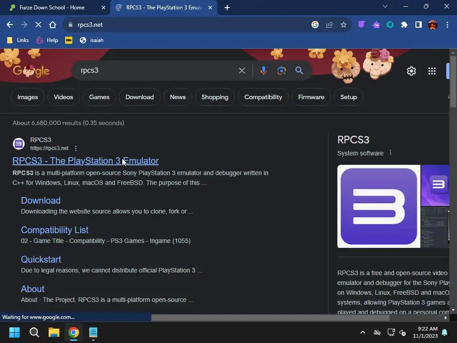The width and height of the screenshot is (457, 343).
Task: Filter results by Images
Action: (28, 97)
